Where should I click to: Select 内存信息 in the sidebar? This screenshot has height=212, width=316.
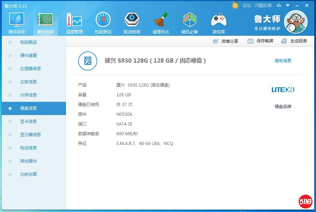click(28, 95)
